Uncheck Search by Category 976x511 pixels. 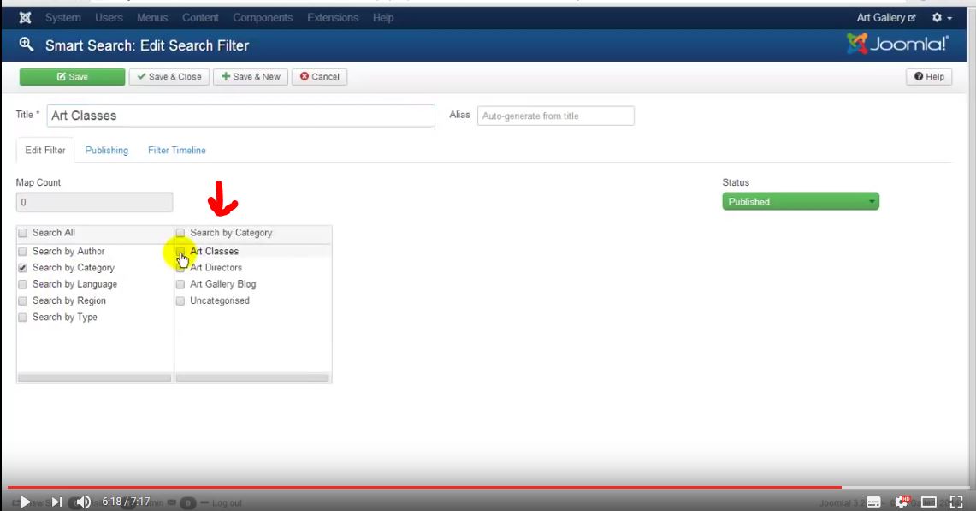click(22, 267)
